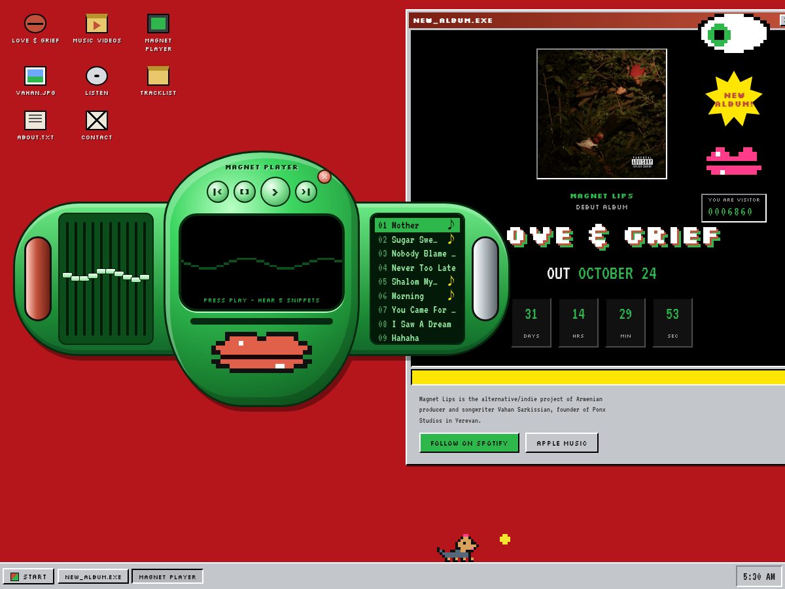This screenshot has height=589, width=785.
Task: Open the Music Videos desktop icon
Action: click(97, 29)
